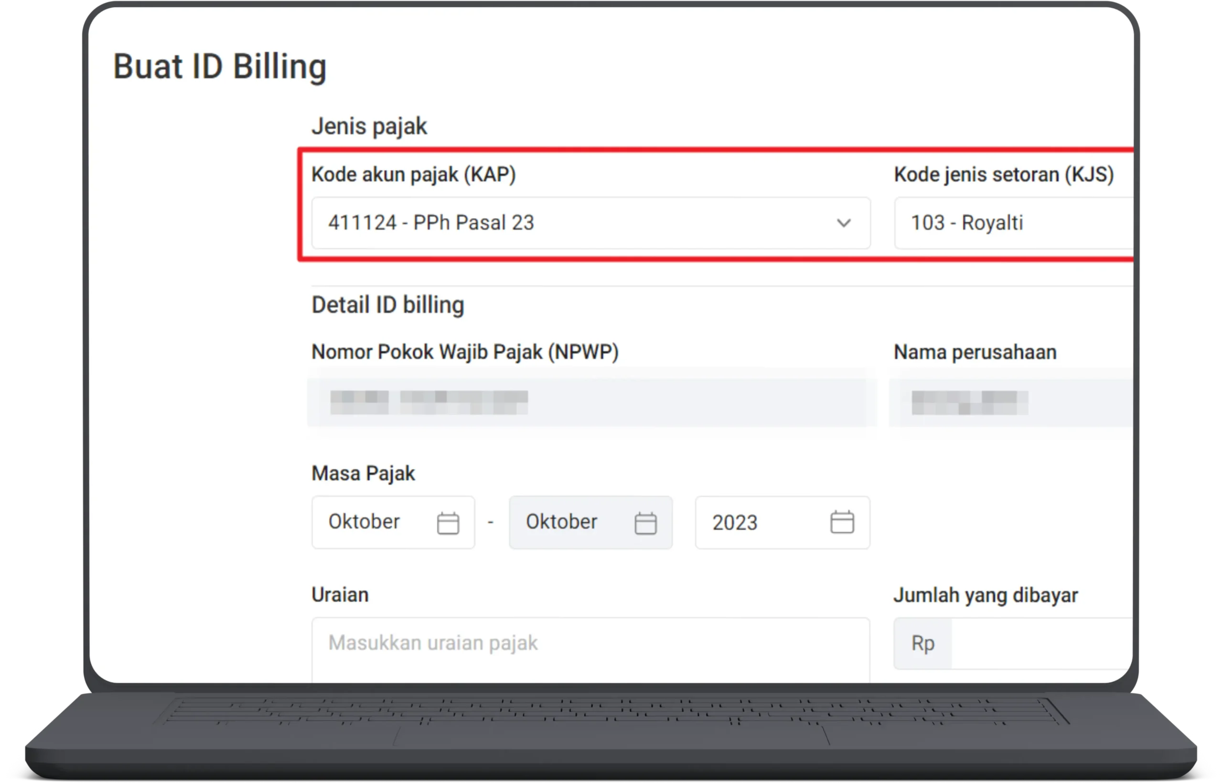Click the Buat ID Billing page heading

pyautogui.click(x=220, y=67)
